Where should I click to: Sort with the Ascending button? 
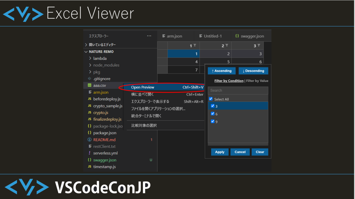click(x=222, y=71)
